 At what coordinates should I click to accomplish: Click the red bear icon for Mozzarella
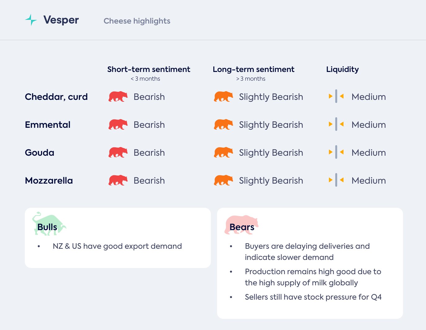click(x=118, y=181)
